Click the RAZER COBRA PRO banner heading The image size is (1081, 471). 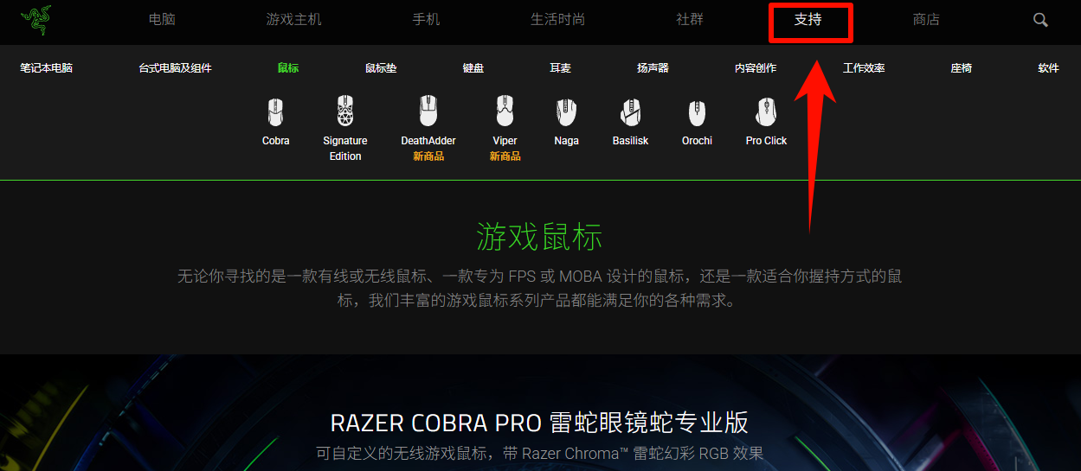click(539, 423)
